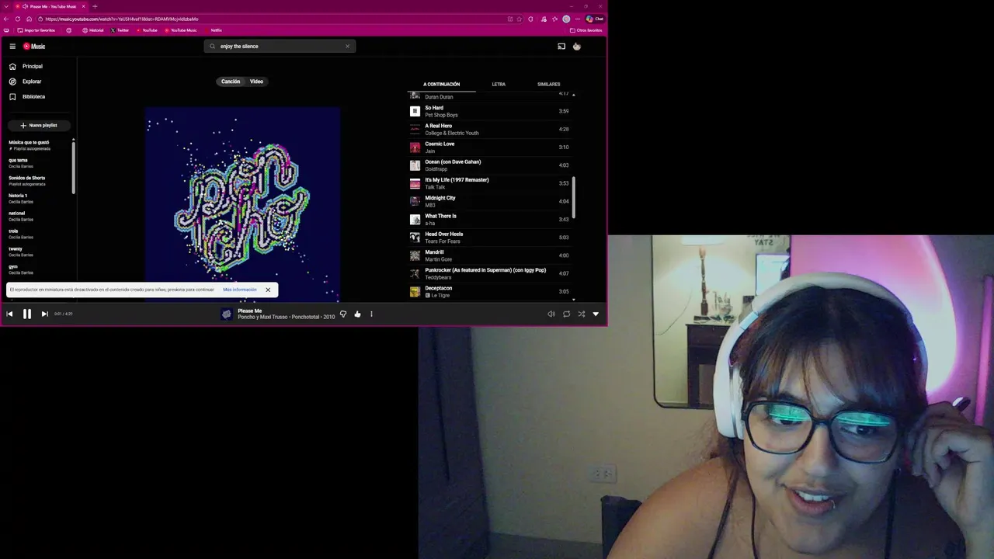Click the search box with 'enjoy the silence'
Screen dimensions: 994x559
tap(280, 47)
